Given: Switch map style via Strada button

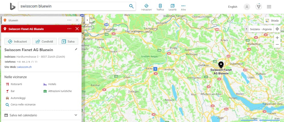Looking at the screenshot, I should tap(272, 20).
